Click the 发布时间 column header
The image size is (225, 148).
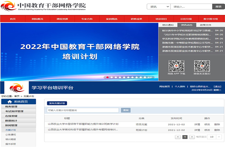point(176,118)
